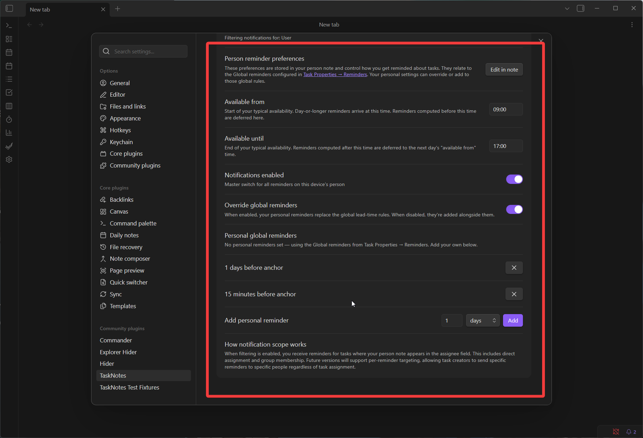Image resolution: width=643 pixels, height=438 pixels.
Task: Open the kanban board ribbon icon
Action: [9, 39]
